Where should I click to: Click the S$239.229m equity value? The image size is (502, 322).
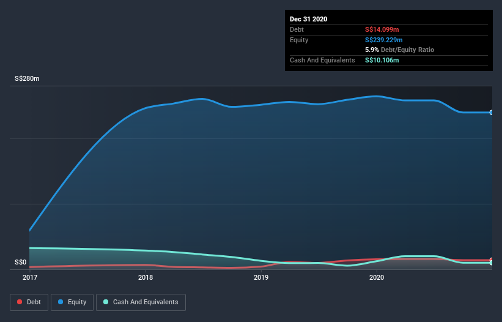pos(383,40)
